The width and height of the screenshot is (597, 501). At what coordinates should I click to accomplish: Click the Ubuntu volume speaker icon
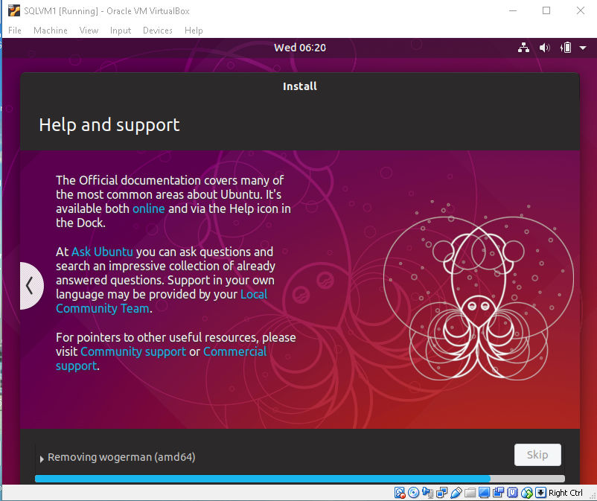544,48
